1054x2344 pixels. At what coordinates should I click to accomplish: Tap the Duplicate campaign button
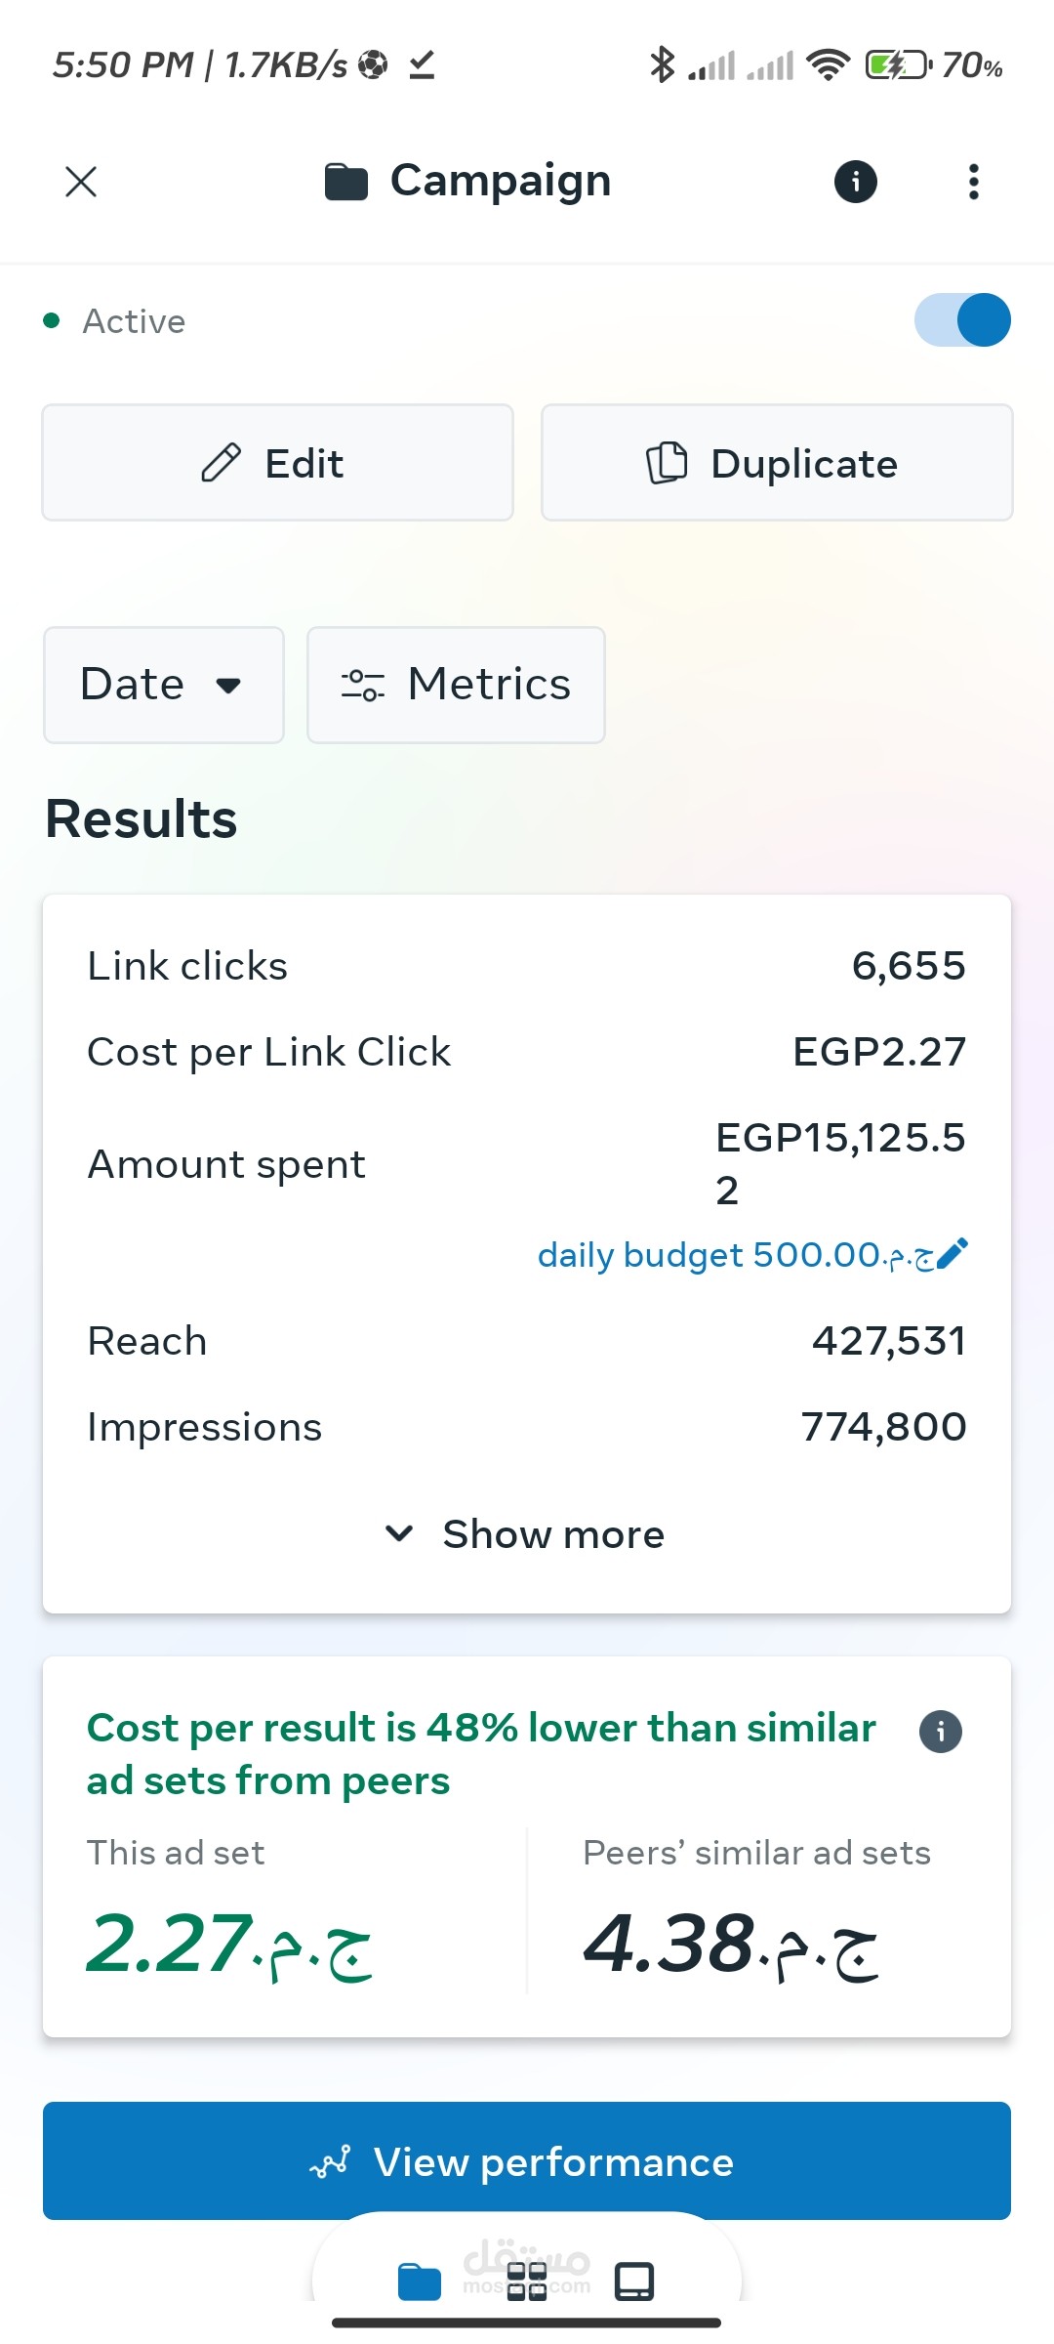777,463
